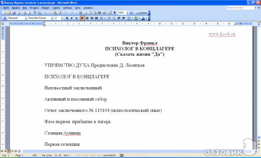Expand line spacing options arrow
Image resolution: width=261 pixels, height=158 pixels.
(x=104, y=18)
